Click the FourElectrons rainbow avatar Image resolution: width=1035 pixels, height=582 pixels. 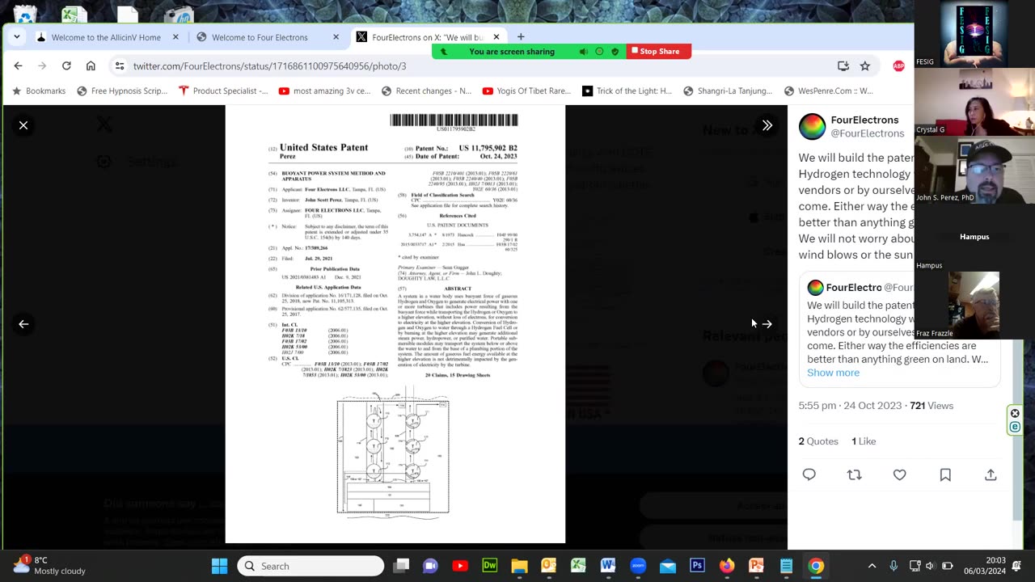point(813,127)
